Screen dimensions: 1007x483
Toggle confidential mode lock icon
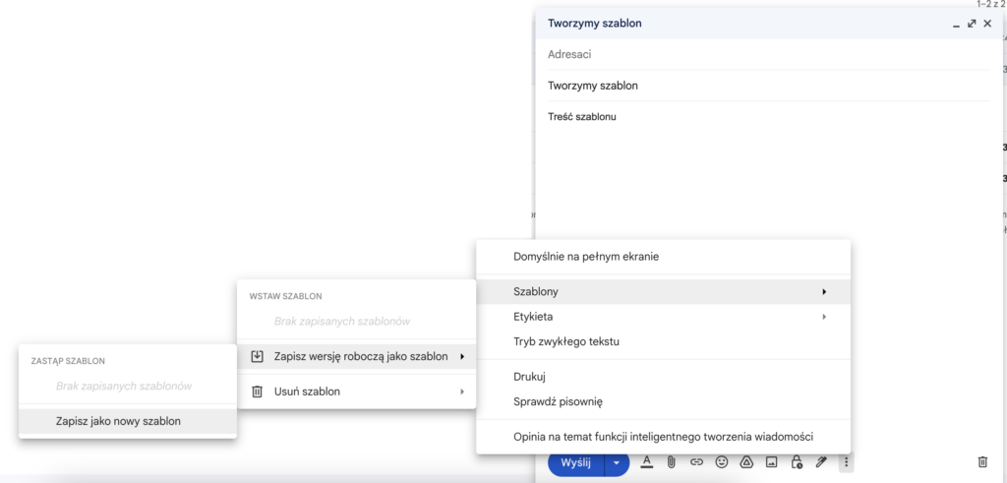pos(797,461)
